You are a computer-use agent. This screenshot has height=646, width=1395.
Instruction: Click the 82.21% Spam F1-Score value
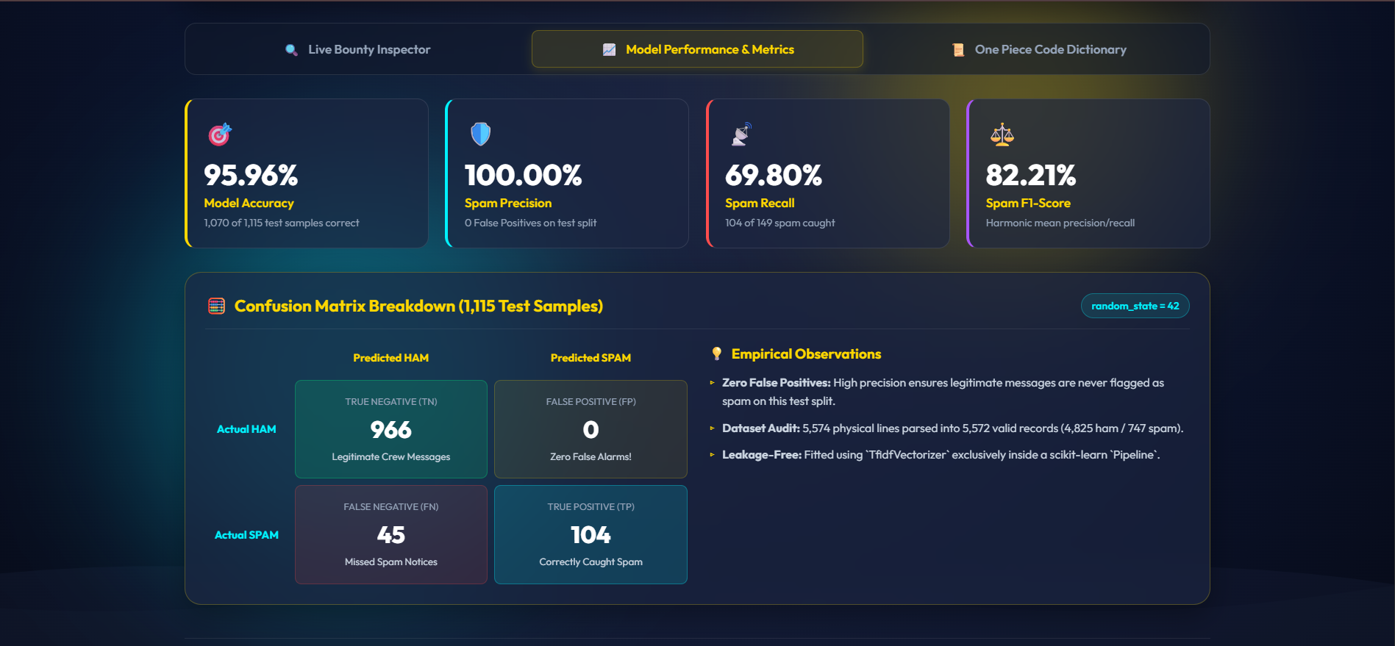(x=1031, y=176)
